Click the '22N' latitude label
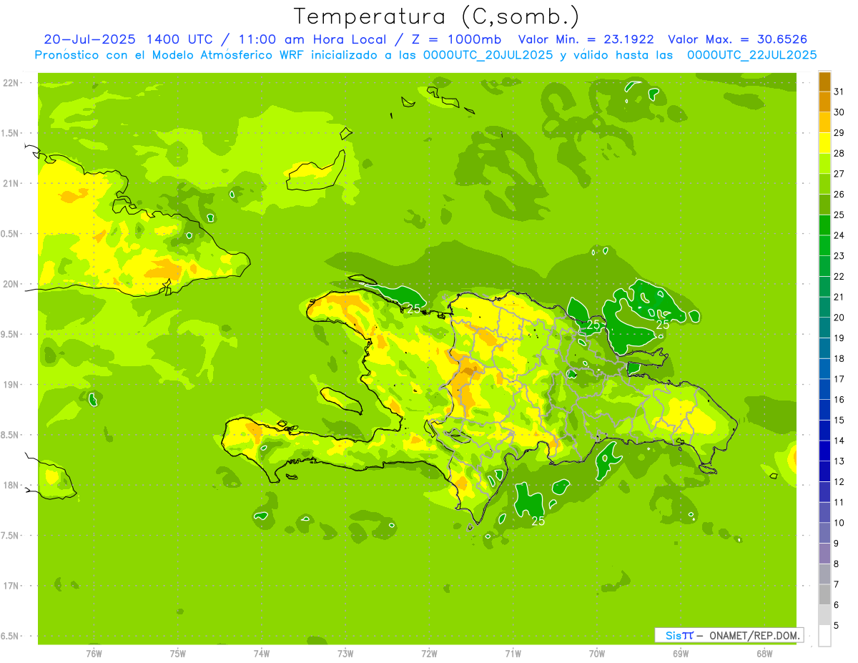This screenshot has width=858, height=663. pyautogui.click(x=10, y=83)
